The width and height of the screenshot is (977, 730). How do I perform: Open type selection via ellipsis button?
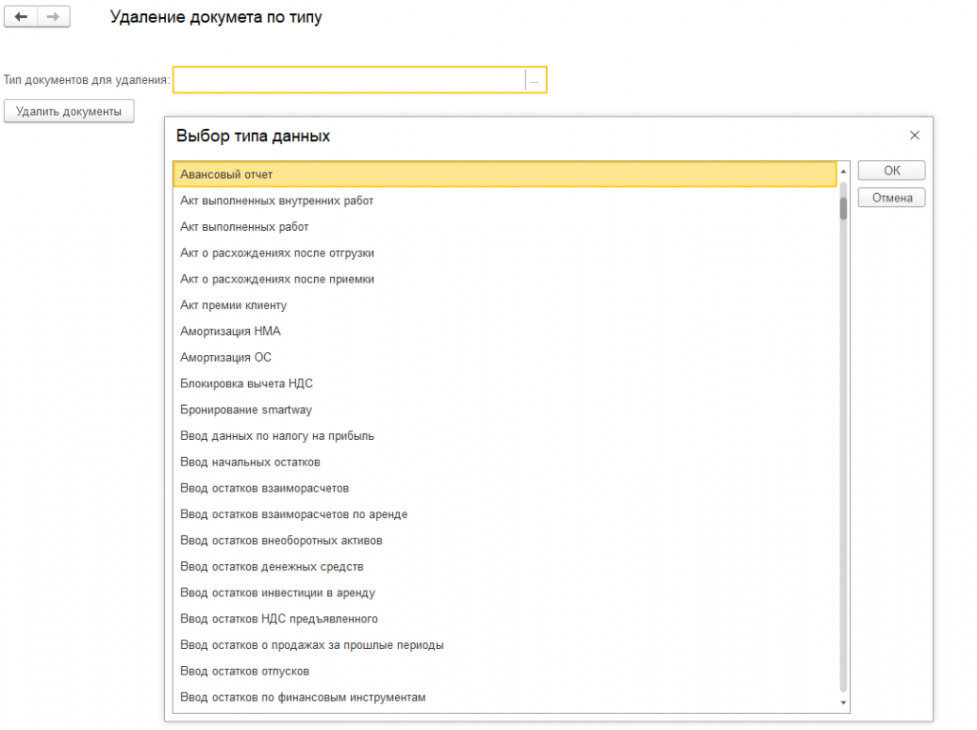click(534, 80)
